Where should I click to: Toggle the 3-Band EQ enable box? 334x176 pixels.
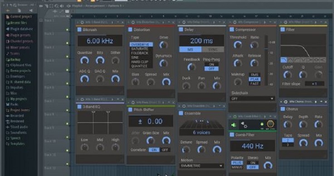[x=79, y=106]
